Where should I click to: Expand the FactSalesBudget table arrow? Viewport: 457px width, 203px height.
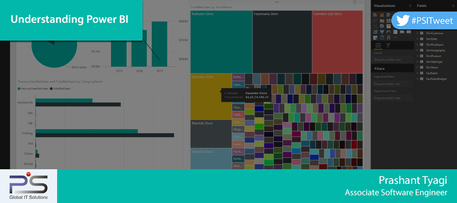pos(418,78)
